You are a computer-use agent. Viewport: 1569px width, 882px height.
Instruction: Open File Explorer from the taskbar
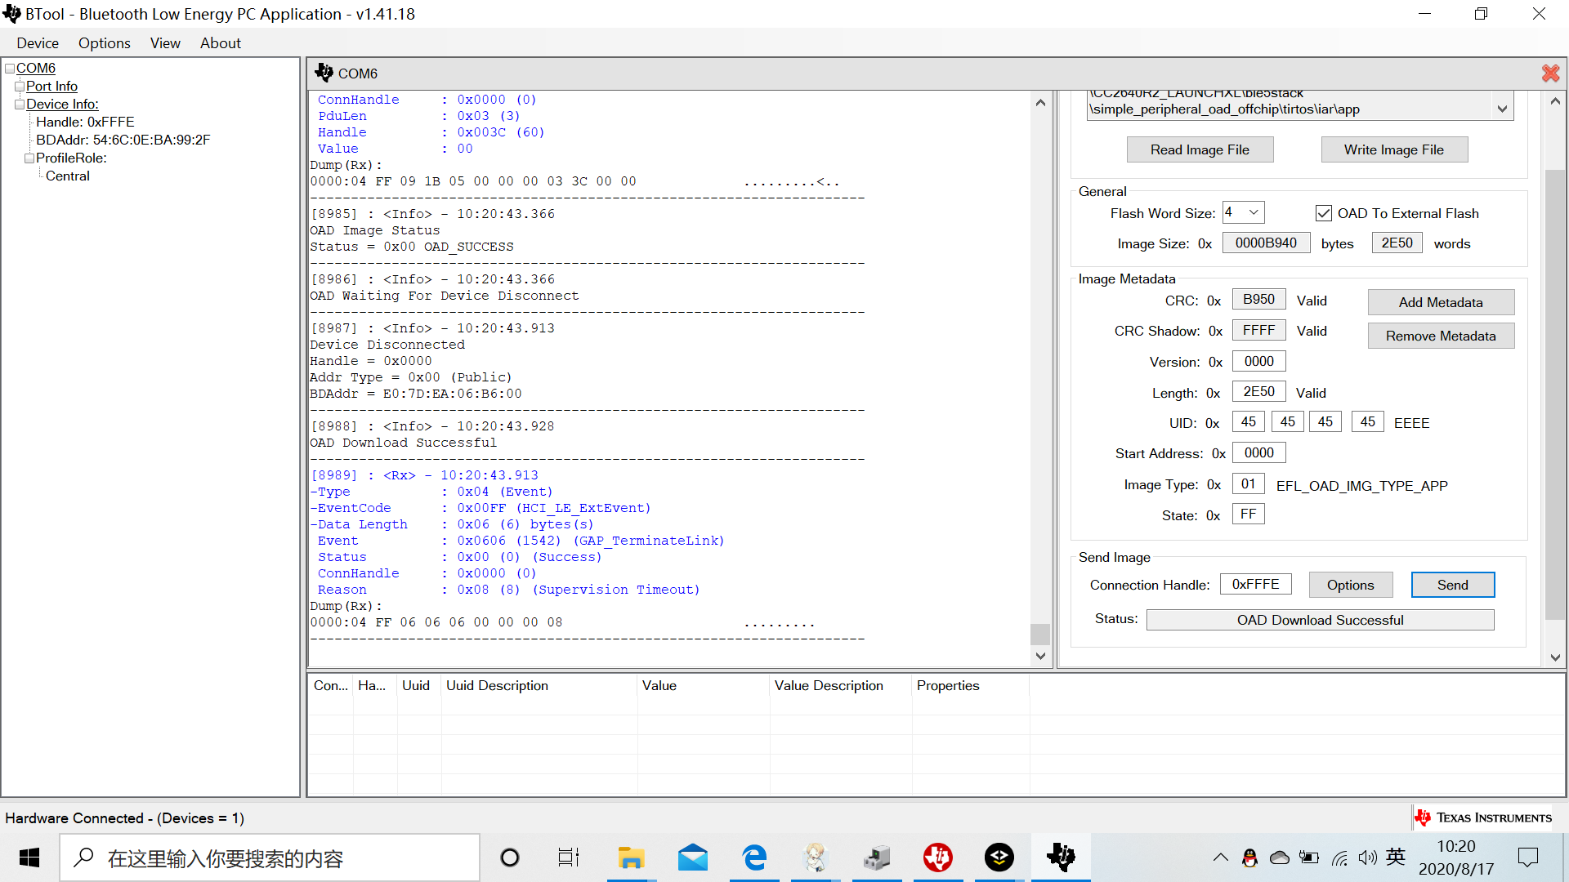click(631, 857)
